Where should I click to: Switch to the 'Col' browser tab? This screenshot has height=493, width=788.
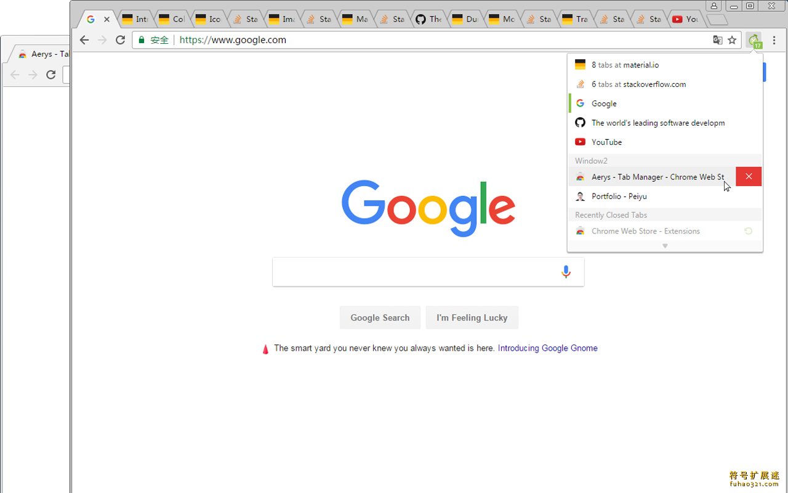[x=172, y=20]
